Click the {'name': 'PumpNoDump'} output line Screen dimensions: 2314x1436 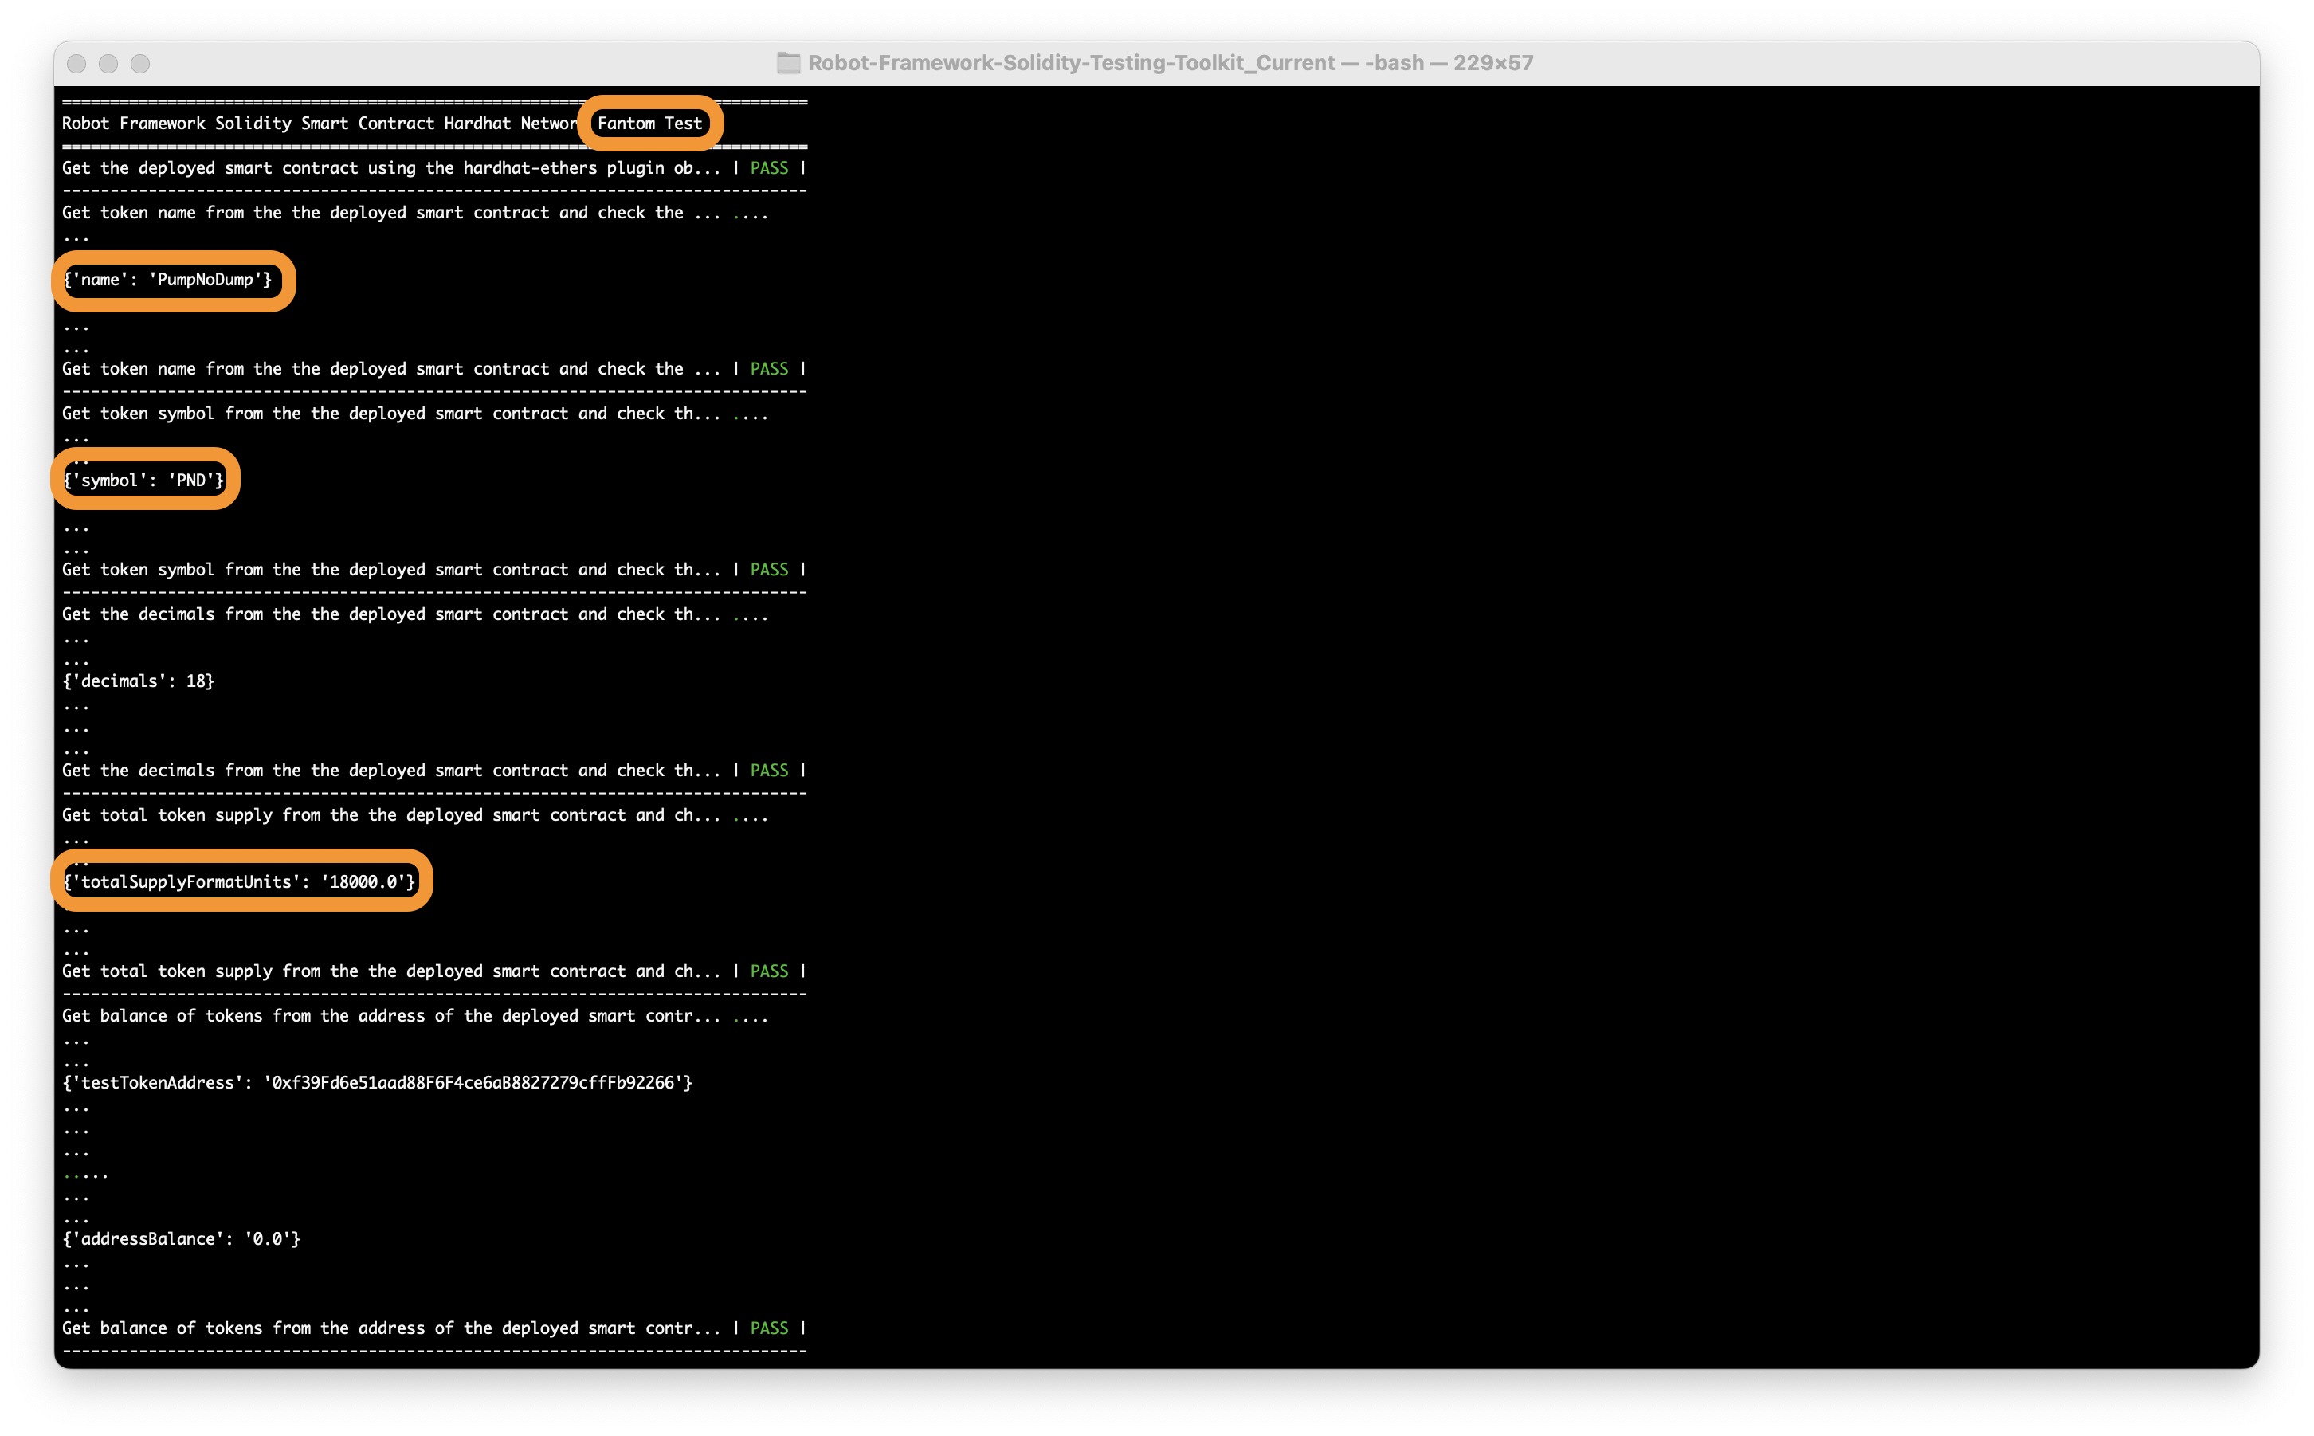click(x=168, y=281)
